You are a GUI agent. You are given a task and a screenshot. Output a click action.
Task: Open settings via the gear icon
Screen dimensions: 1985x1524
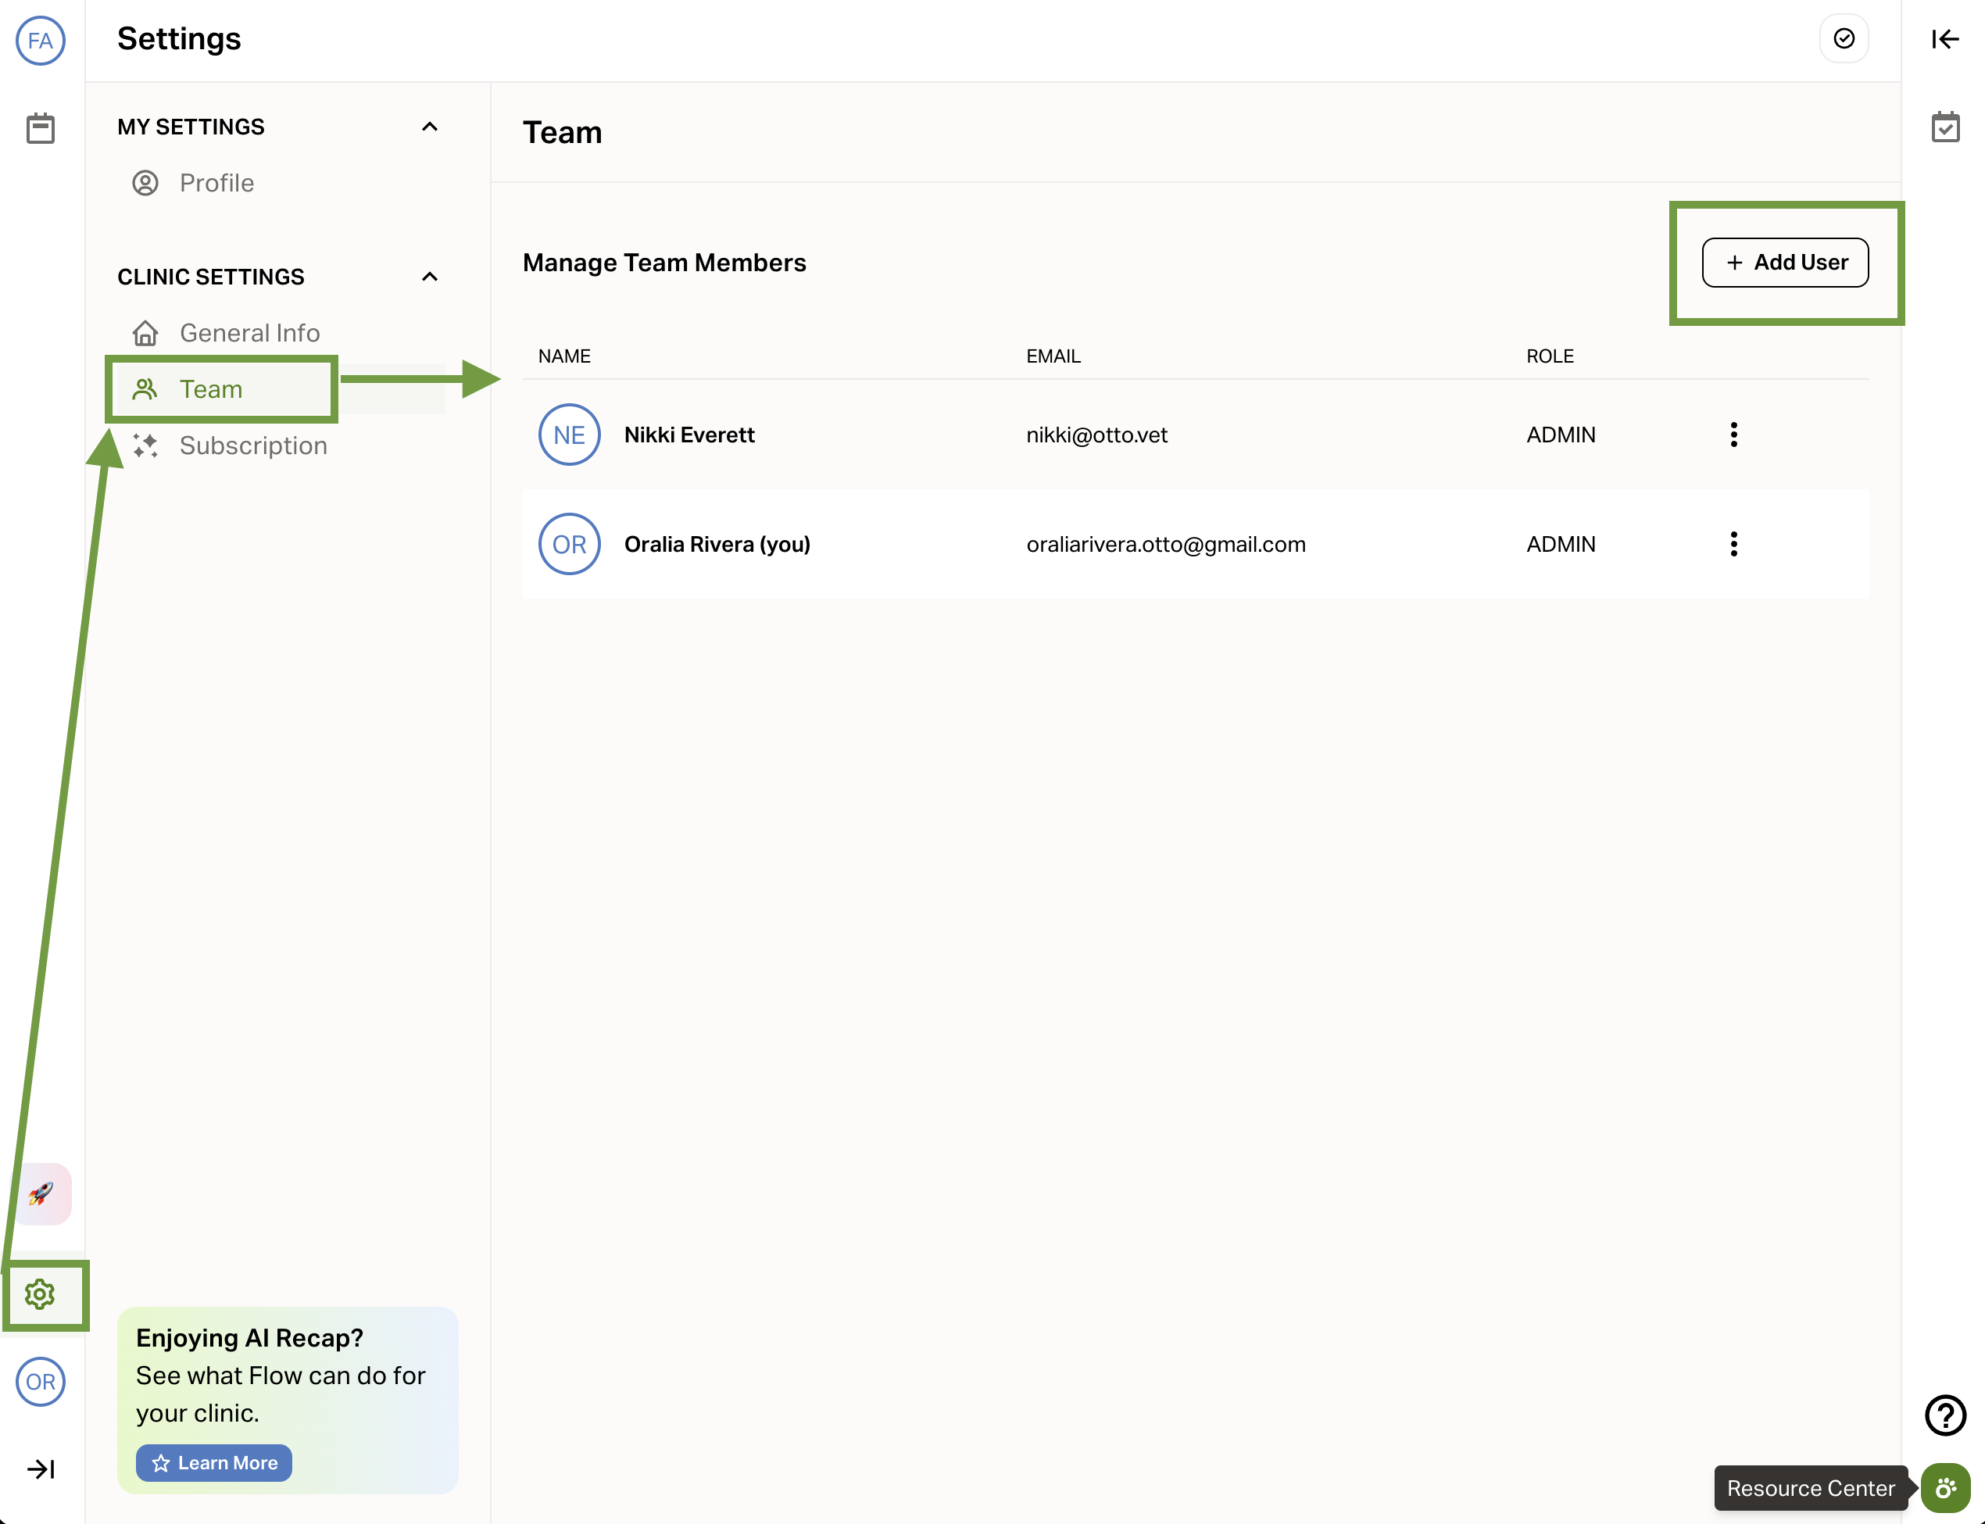pyautogui.click(x=40, y=1294)
